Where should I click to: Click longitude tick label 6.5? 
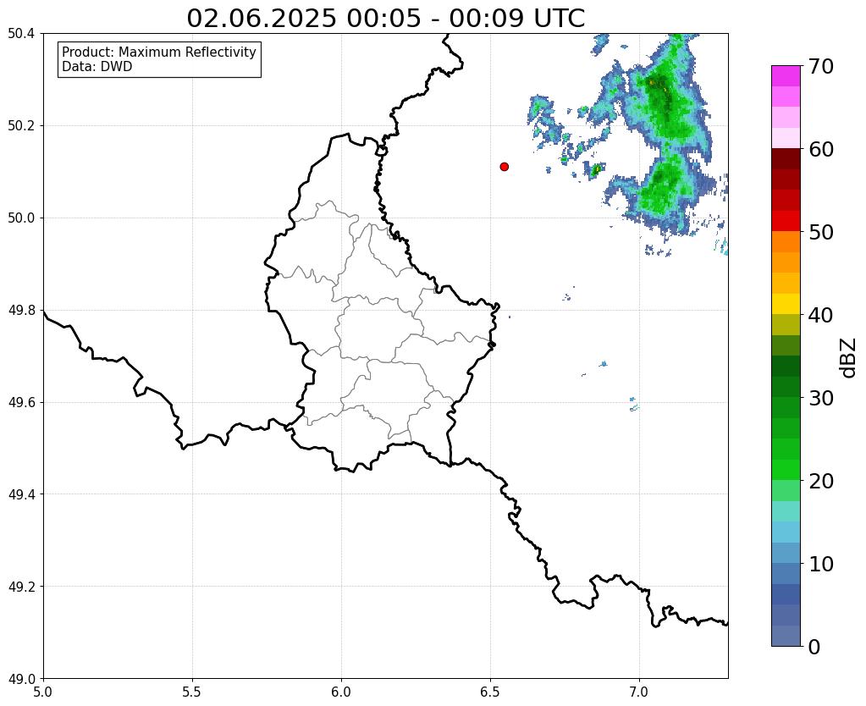(490, 692)
